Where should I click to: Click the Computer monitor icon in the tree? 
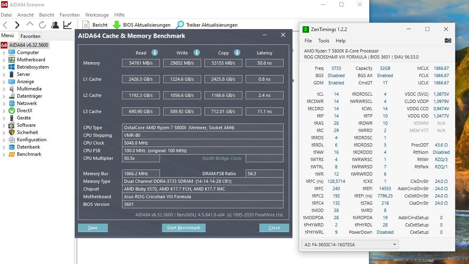point(12,52)
